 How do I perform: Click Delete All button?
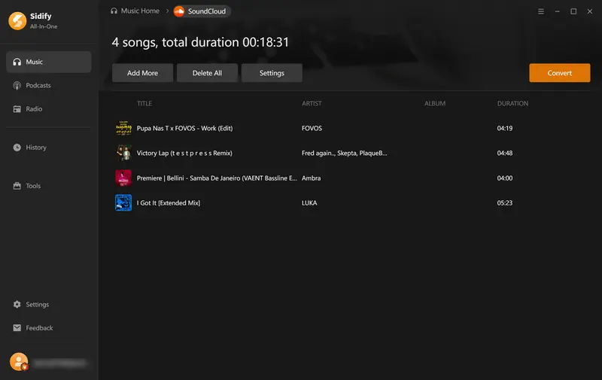(208, 73)
